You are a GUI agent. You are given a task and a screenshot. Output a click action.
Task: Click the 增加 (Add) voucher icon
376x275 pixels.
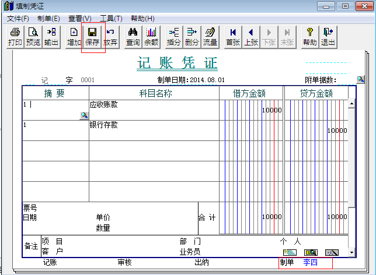click(74, 37)
